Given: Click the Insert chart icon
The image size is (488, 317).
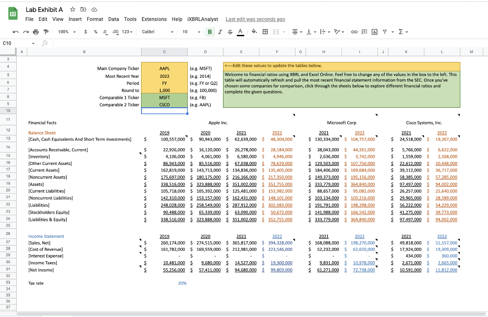Looking at the screenshot, I should (x=375, y=32).
